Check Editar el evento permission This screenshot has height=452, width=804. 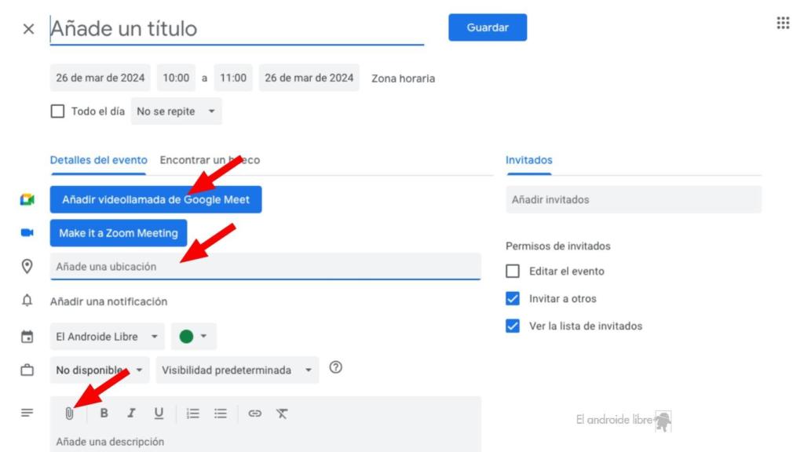tap(513, 271)
